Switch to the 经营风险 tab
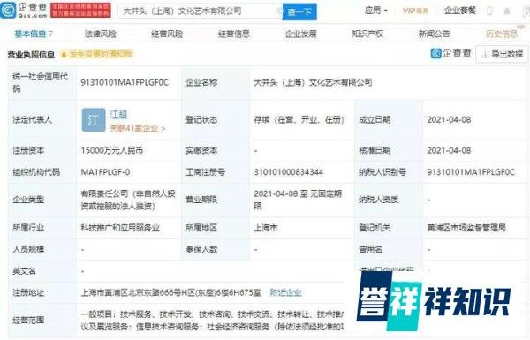This screenshot has width=530, height=340. click(167, 34)
